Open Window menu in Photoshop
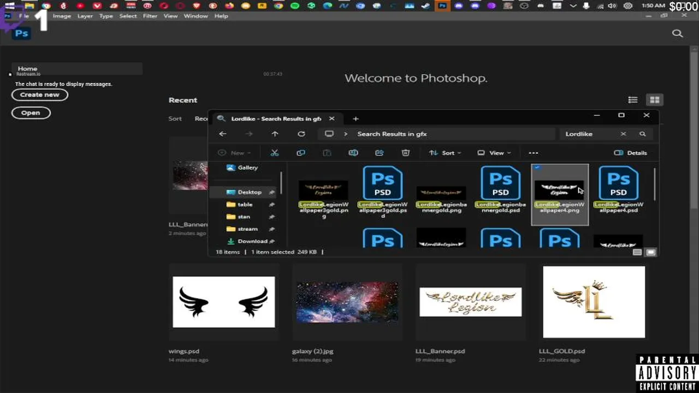Screen dimensions: 699x393 tap(196, 16)
